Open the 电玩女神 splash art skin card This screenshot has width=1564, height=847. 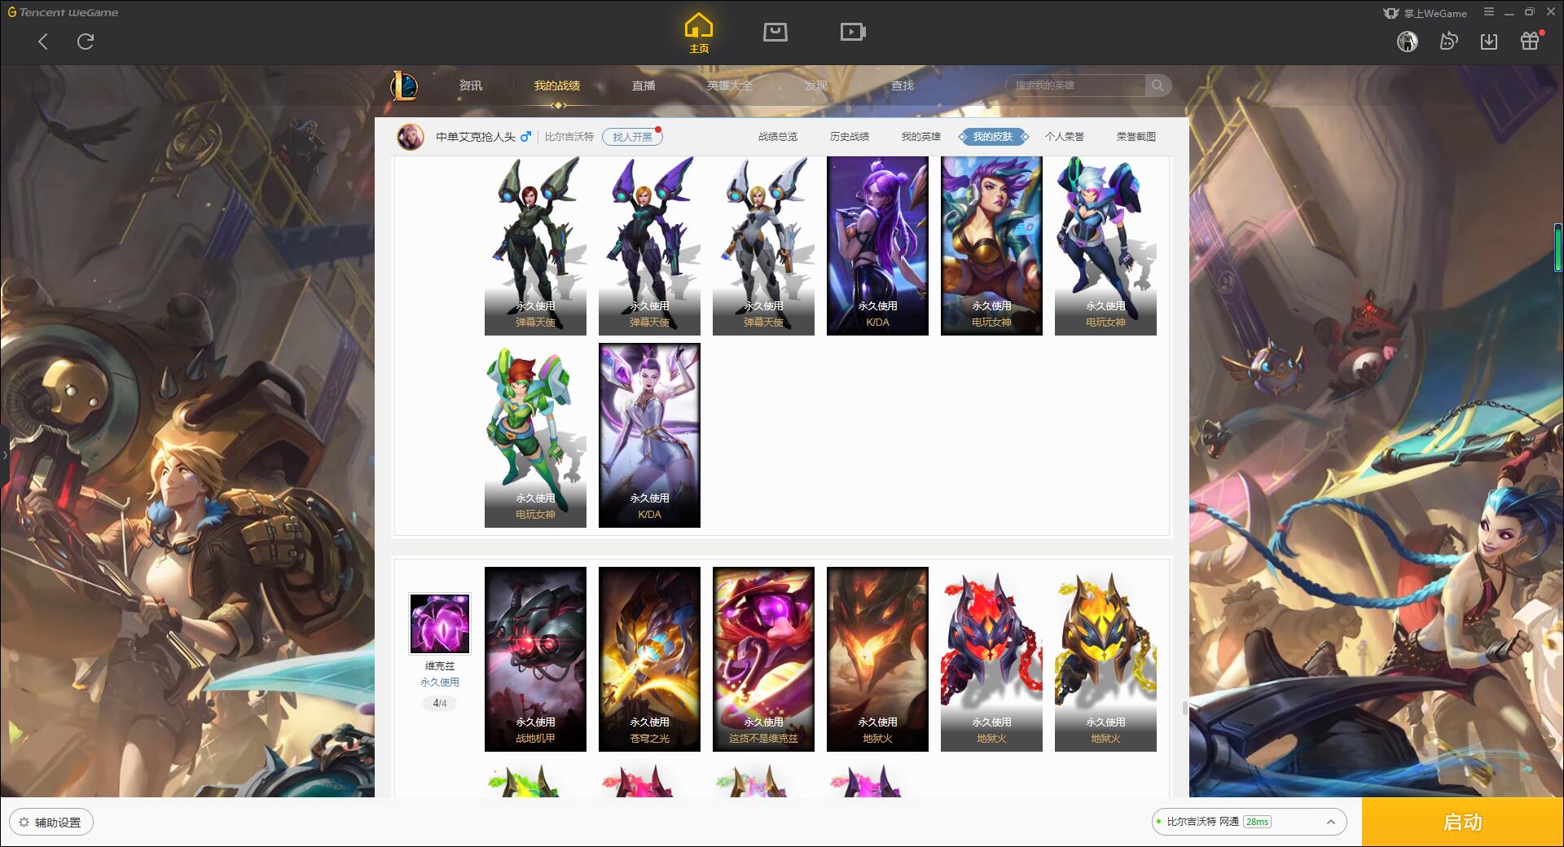991,245
